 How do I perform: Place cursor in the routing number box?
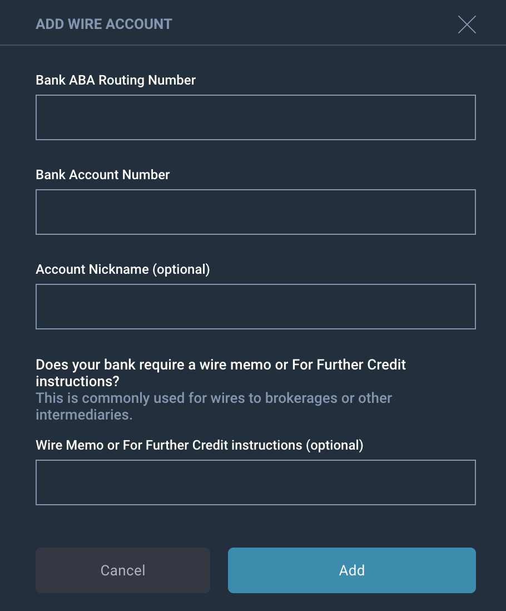tap(256, 117)
